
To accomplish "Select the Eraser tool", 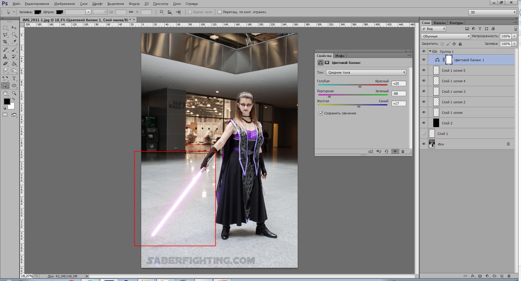I will point(5,64).
